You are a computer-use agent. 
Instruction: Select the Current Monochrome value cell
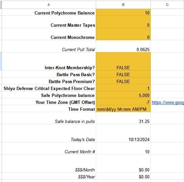point(123,34)
